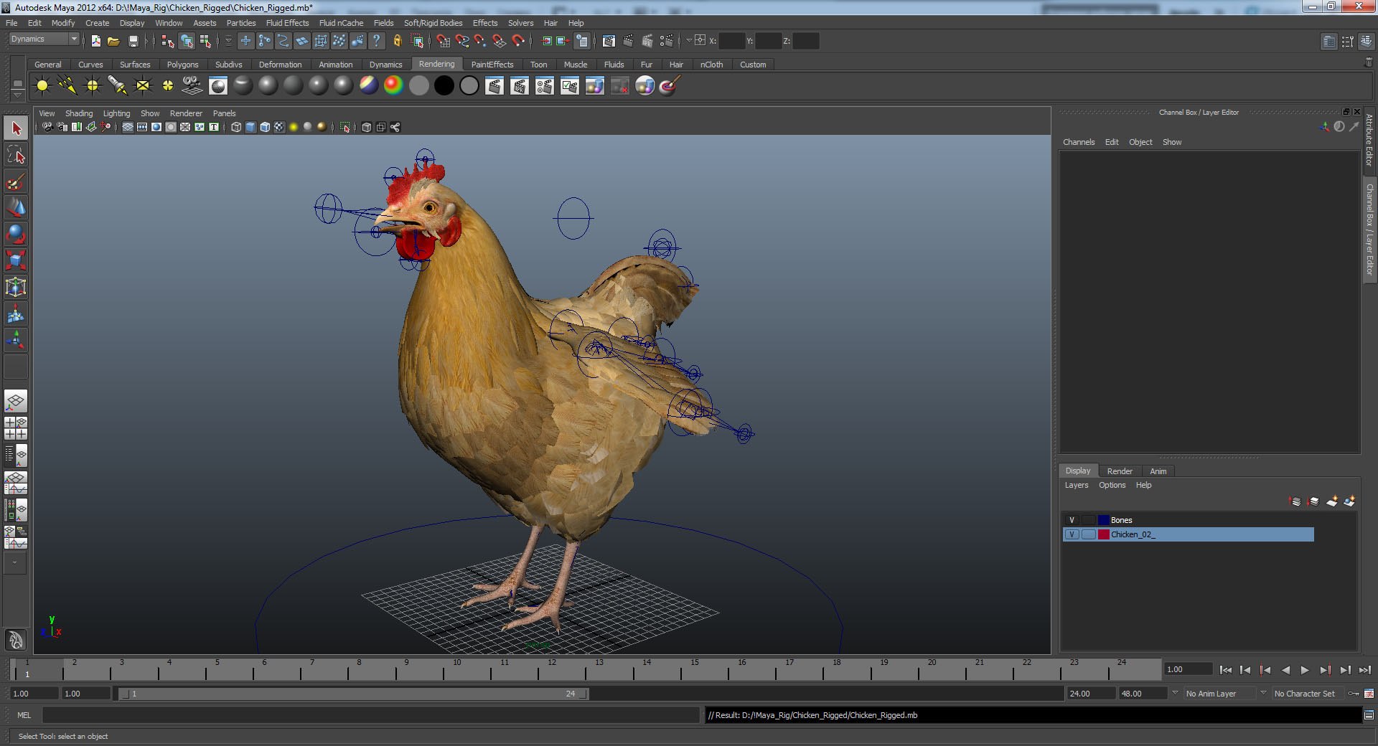Select the Soft Modification tool
The width and height of the screenshot is (1378, 746).
16,314
